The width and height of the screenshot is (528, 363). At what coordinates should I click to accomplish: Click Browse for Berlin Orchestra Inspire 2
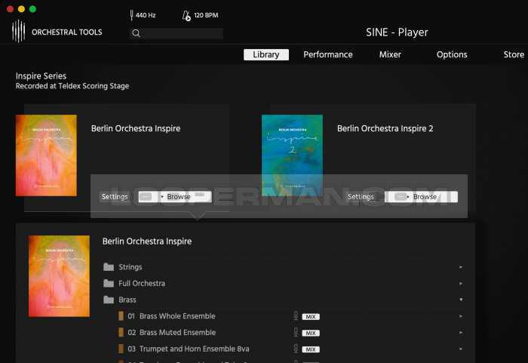(421, 196)
